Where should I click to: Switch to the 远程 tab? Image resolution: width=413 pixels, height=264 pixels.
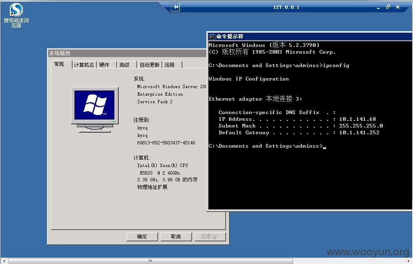(x=170, y=65)
